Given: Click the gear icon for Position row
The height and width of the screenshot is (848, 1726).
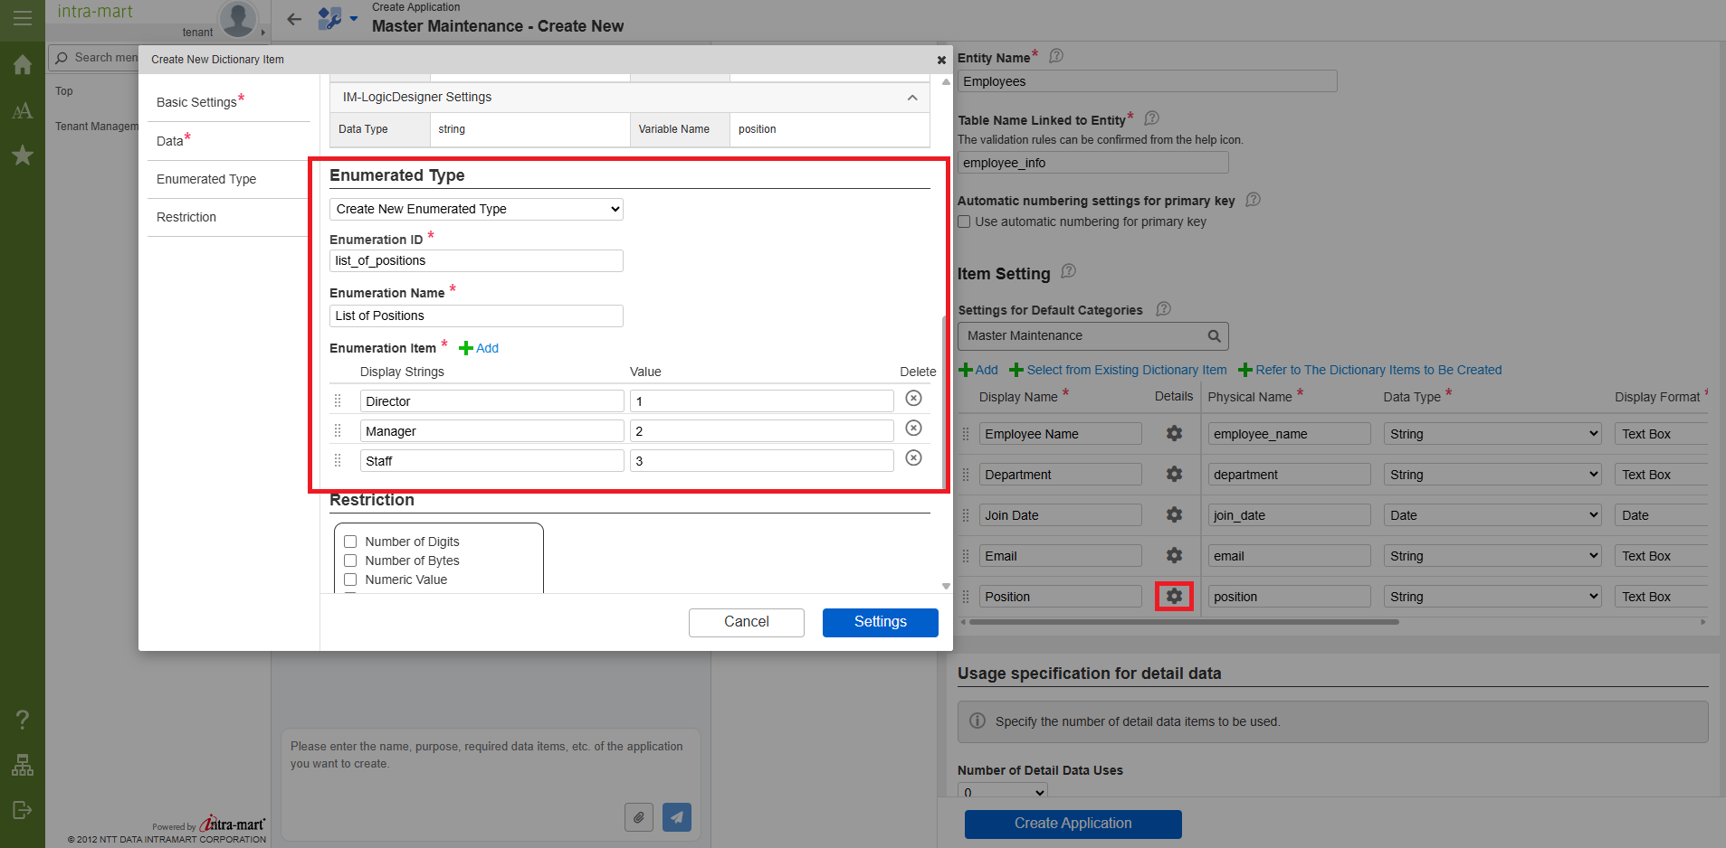Looking at the screenshot, I should click(x=1174, y=597).
